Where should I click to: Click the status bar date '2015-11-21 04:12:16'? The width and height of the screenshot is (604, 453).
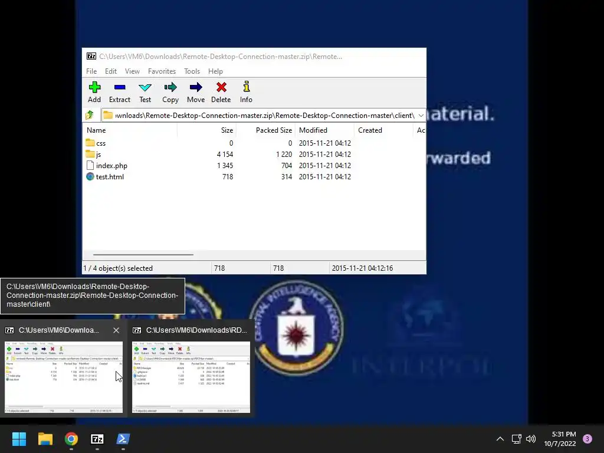(363, 268)
